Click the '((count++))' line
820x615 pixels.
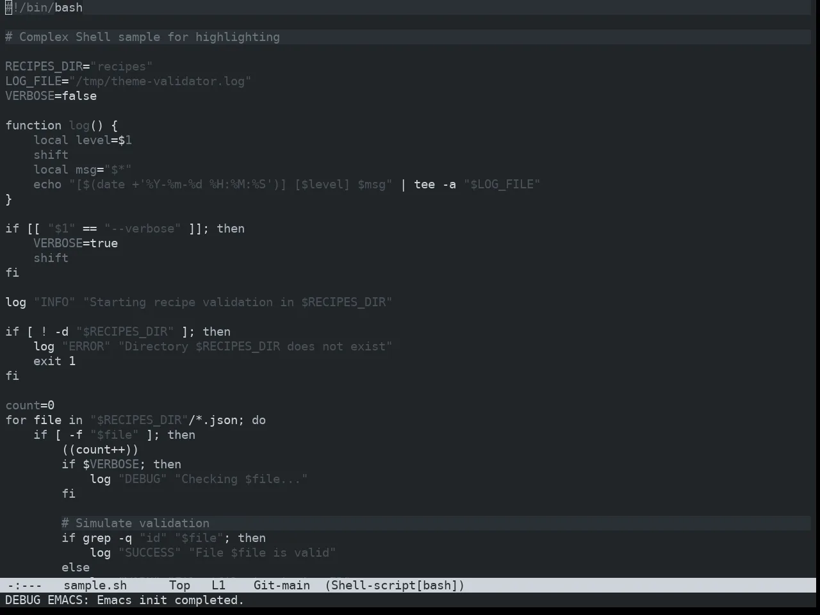[x=100, y=450]
